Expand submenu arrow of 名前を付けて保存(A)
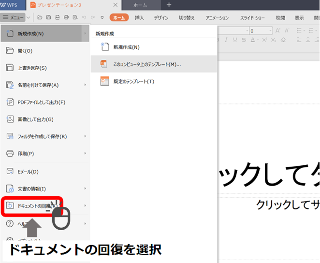Viewport: 320px width, 263px height. tap(85, 85)
